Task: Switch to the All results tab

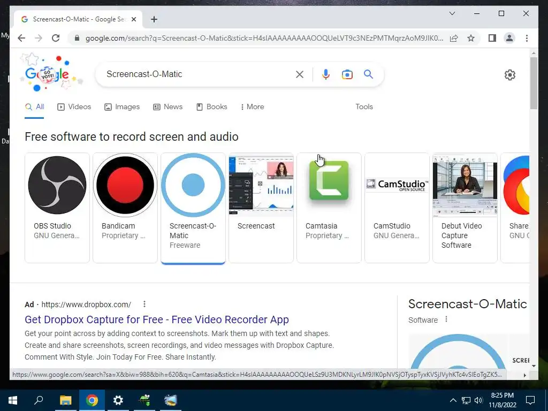Action: [x=34, y=106]
